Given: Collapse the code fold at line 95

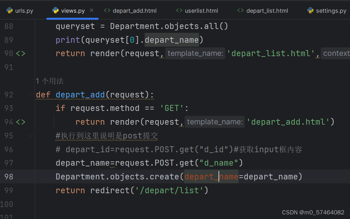Looking at the screenshot, I should 30,135.
